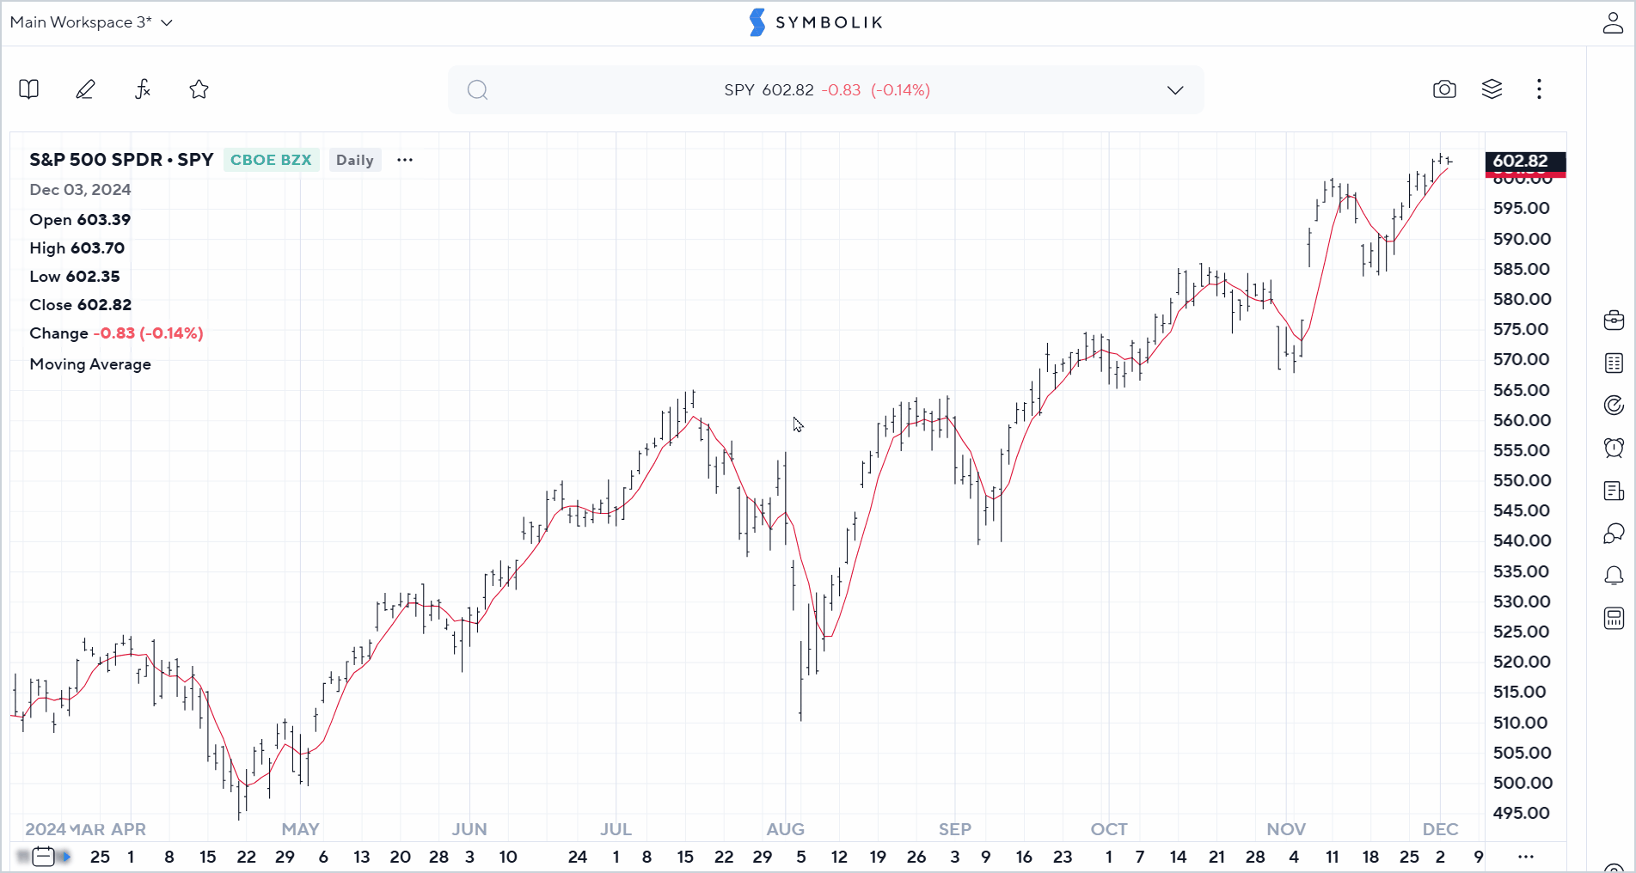Screen dimensions: 1636x873
Task: Expand the symbol selector chevron
Action: coord(1175,90)
